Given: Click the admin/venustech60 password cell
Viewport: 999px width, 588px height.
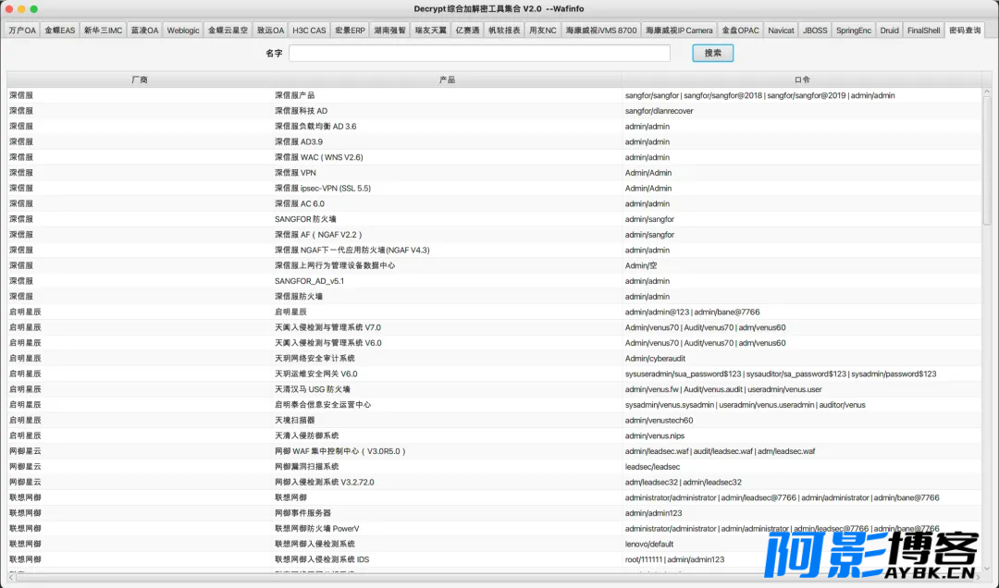Looking at the screenshot, I should click(802, 421).
